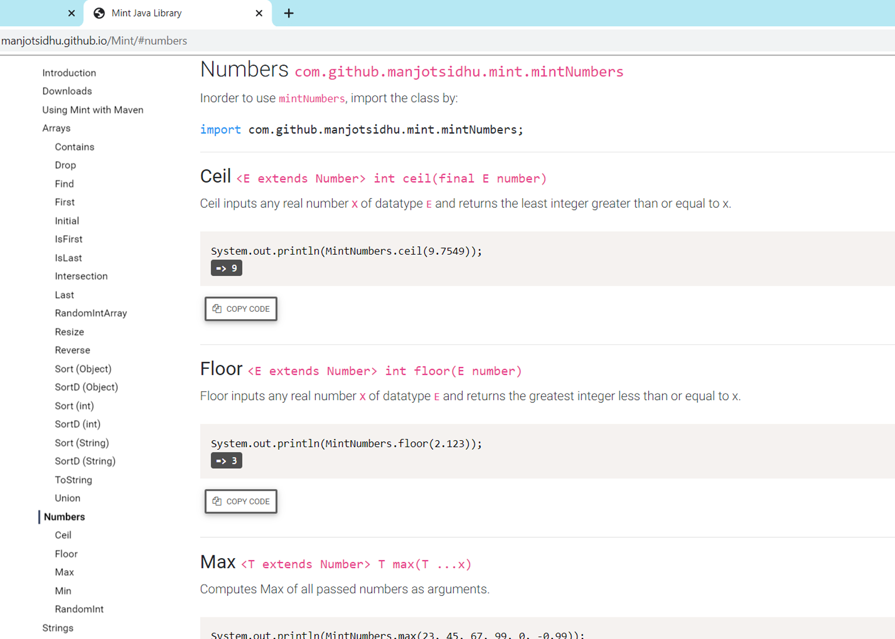
Task: Navigate to SortD (Object)
Action: pos(87,388)
